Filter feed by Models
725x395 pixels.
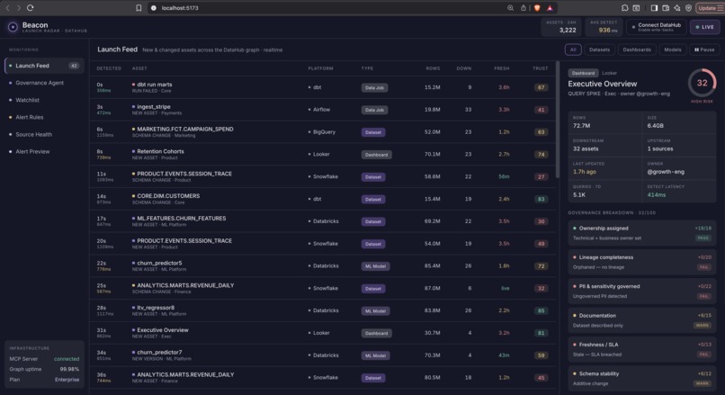(x=672, y=49)
